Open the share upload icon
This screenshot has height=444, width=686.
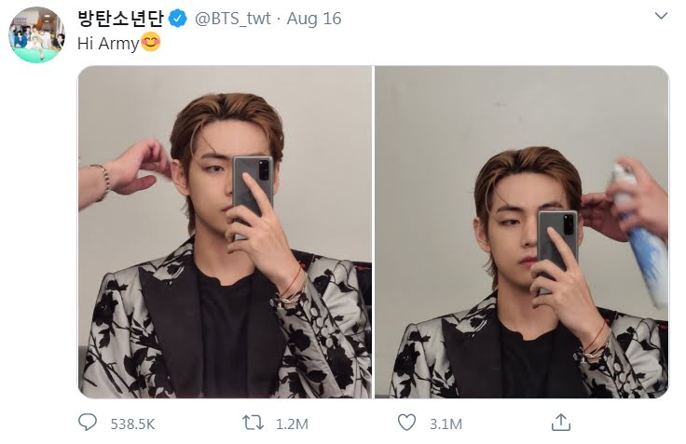coord(561,423)
